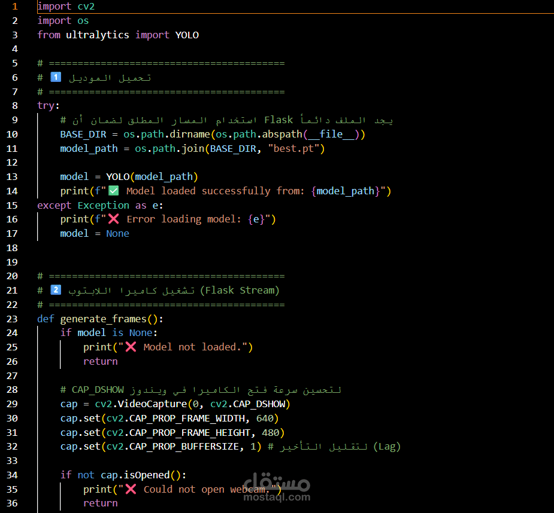
Task: Click 'except Exception as e:' line
Action: (101, 205)
